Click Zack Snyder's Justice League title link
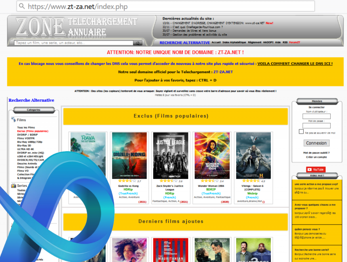The width and height of the screenshot is (347, 262). (170, 188)
